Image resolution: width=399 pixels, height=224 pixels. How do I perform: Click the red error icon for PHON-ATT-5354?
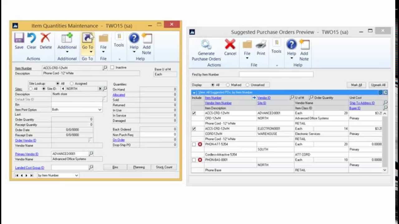200,144
